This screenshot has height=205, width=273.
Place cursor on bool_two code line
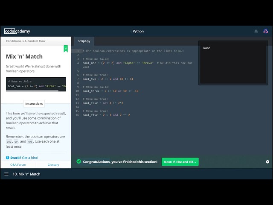pos(108,79)
